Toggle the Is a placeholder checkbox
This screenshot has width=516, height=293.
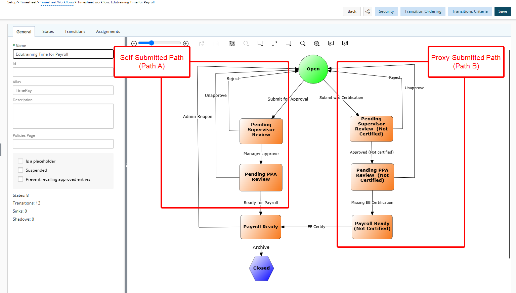[20, 161]
